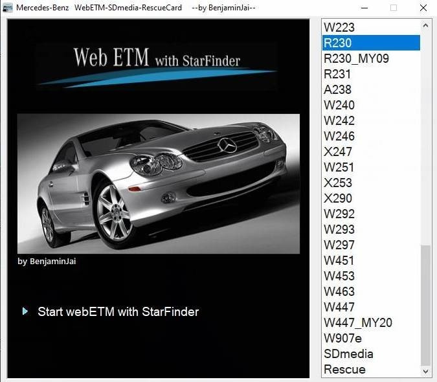Image resolution: width=437 pixels, height=382 pixels.
Task: Select W451 in the list
Action: [371, 261]
